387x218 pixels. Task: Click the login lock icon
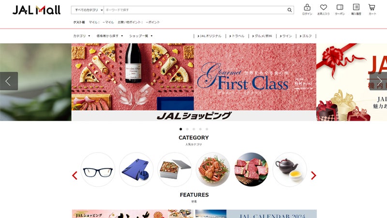click(x=307, y=7)
